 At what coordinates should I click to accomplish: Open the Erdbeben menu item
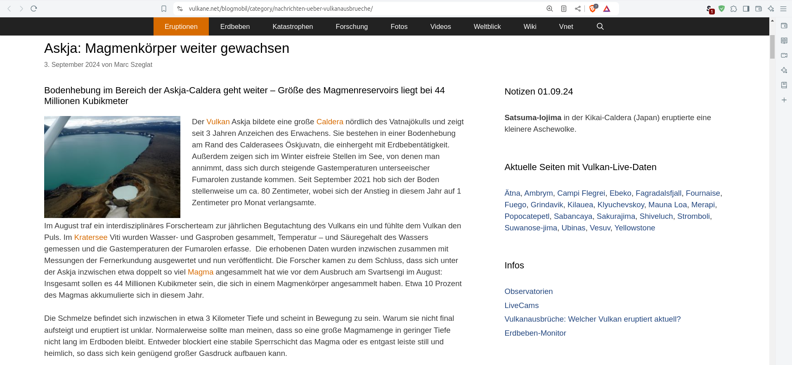[235, 26]
